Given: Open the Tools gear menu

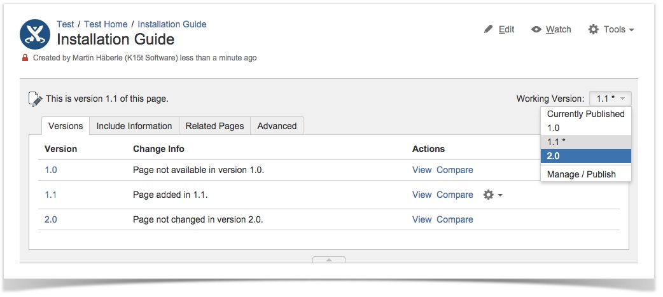Looking at the screenshot, I should (x=611, y=29).
